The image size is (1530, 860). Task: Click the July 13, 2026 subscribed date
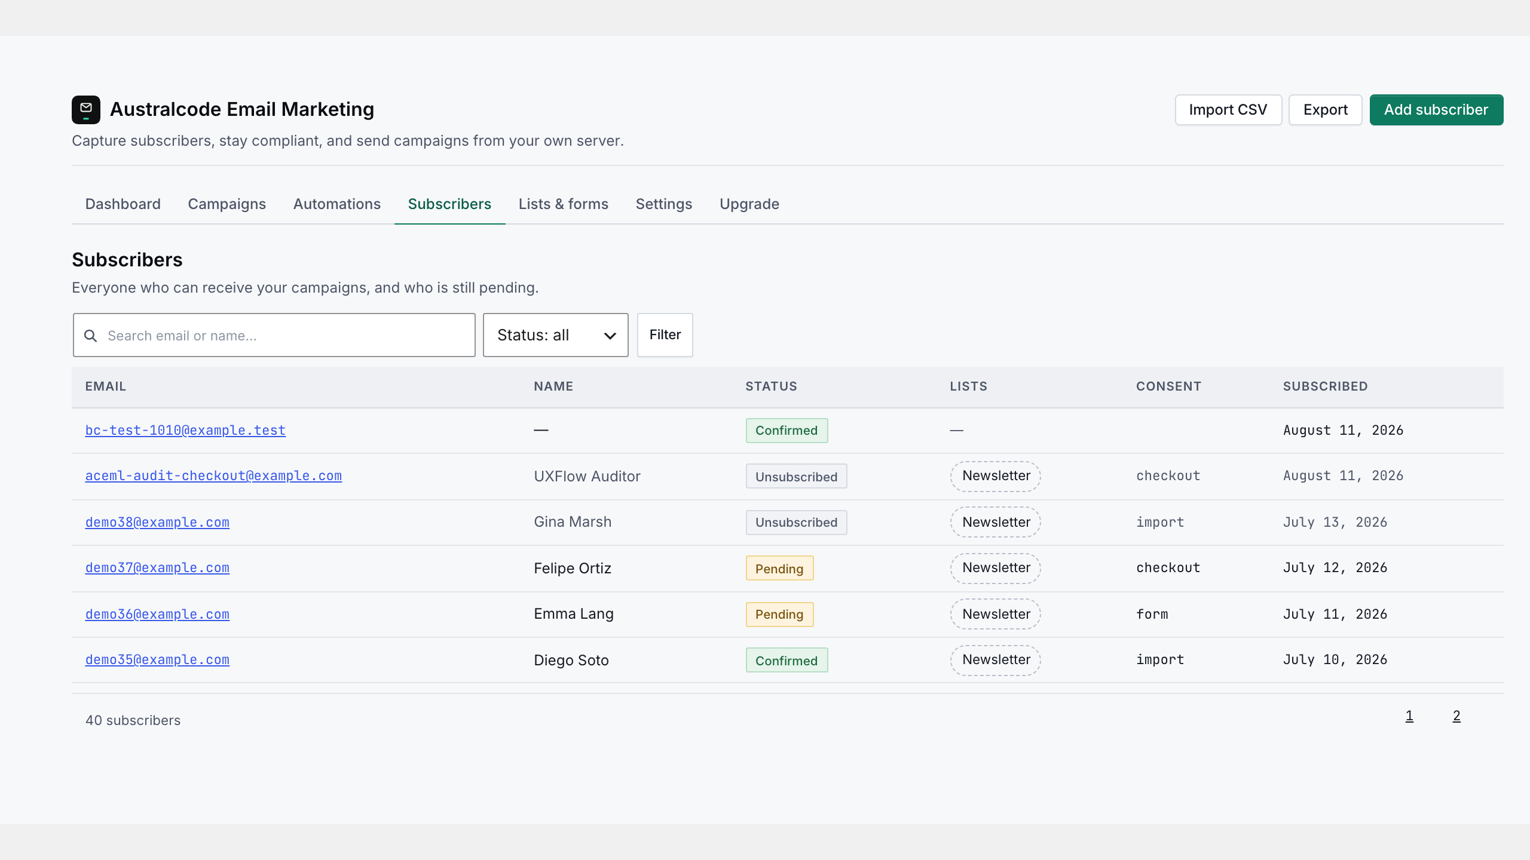1335,522
